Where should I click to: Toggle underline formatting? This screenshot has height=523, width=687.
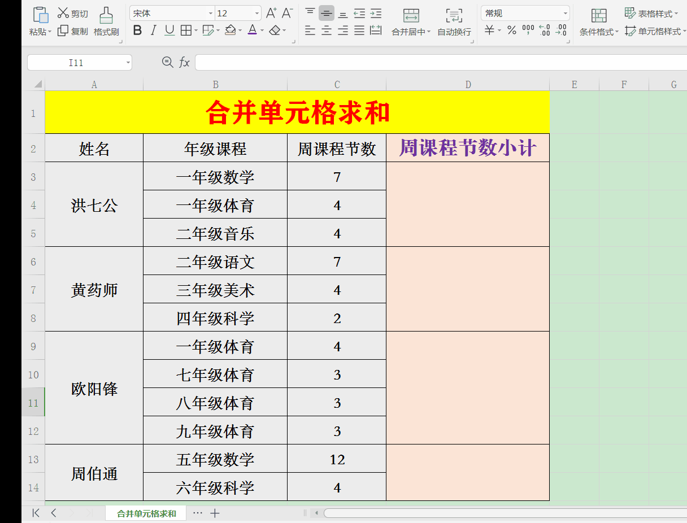coord(169,30)
